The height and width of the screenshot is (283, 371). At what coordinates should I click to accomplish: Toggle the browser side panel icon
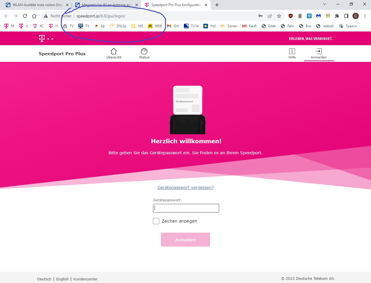(346, 16)
